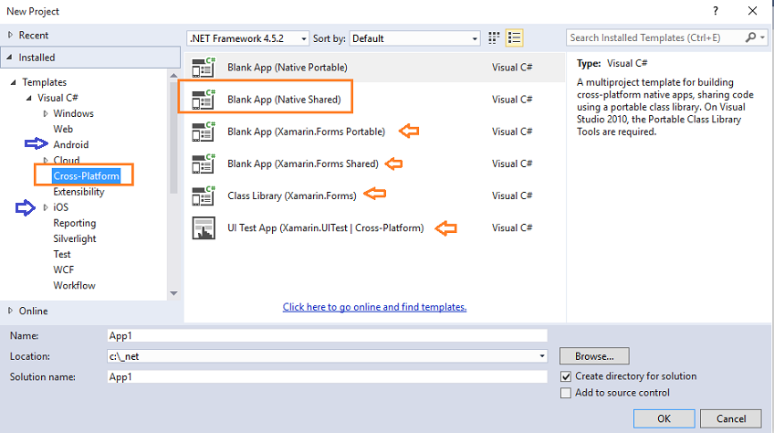Close the New Project dialog
This screenshot has width=774, height=433.
[752, 11]
